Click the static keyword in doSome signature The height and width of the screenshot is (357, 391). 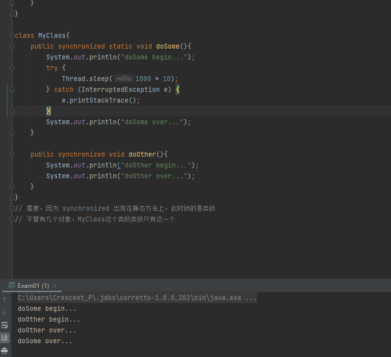(121, 47)
